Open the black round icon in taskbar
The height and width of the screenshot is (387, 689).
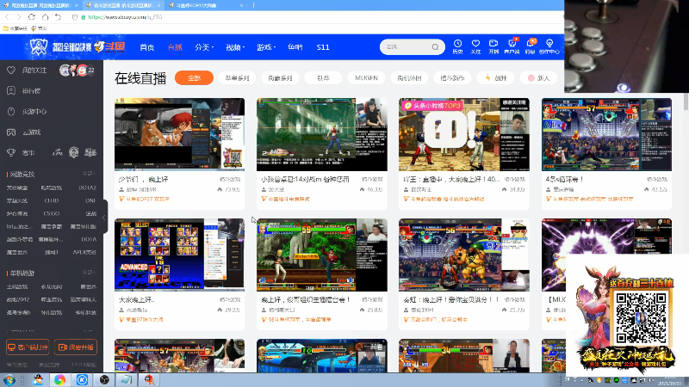tap(104, 379)
